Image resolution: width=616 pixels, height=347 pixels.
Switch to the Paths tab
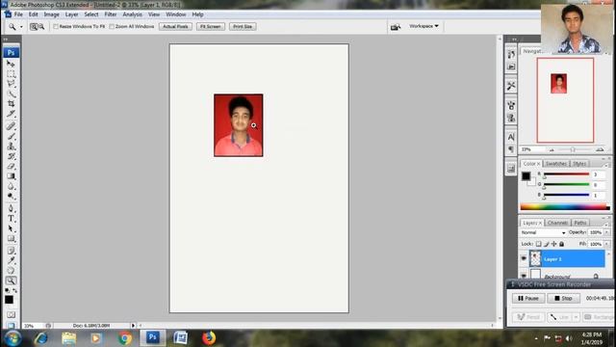[580, 223]
